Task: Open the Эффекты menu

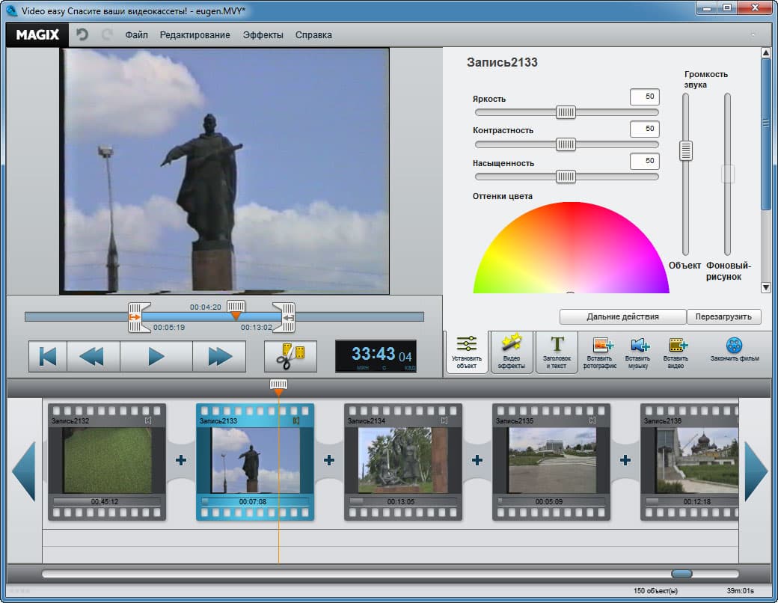Action: (263, 35)
